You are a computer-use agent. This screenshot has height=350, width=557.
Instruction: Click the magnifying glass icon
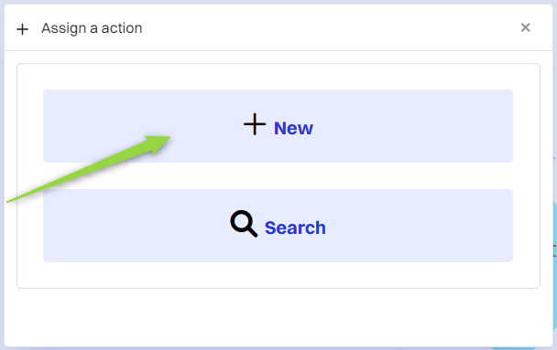click(244, 224)
